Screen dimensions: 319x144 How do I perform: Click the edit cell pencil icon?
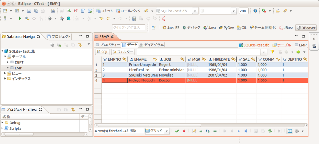pos(194,131)
